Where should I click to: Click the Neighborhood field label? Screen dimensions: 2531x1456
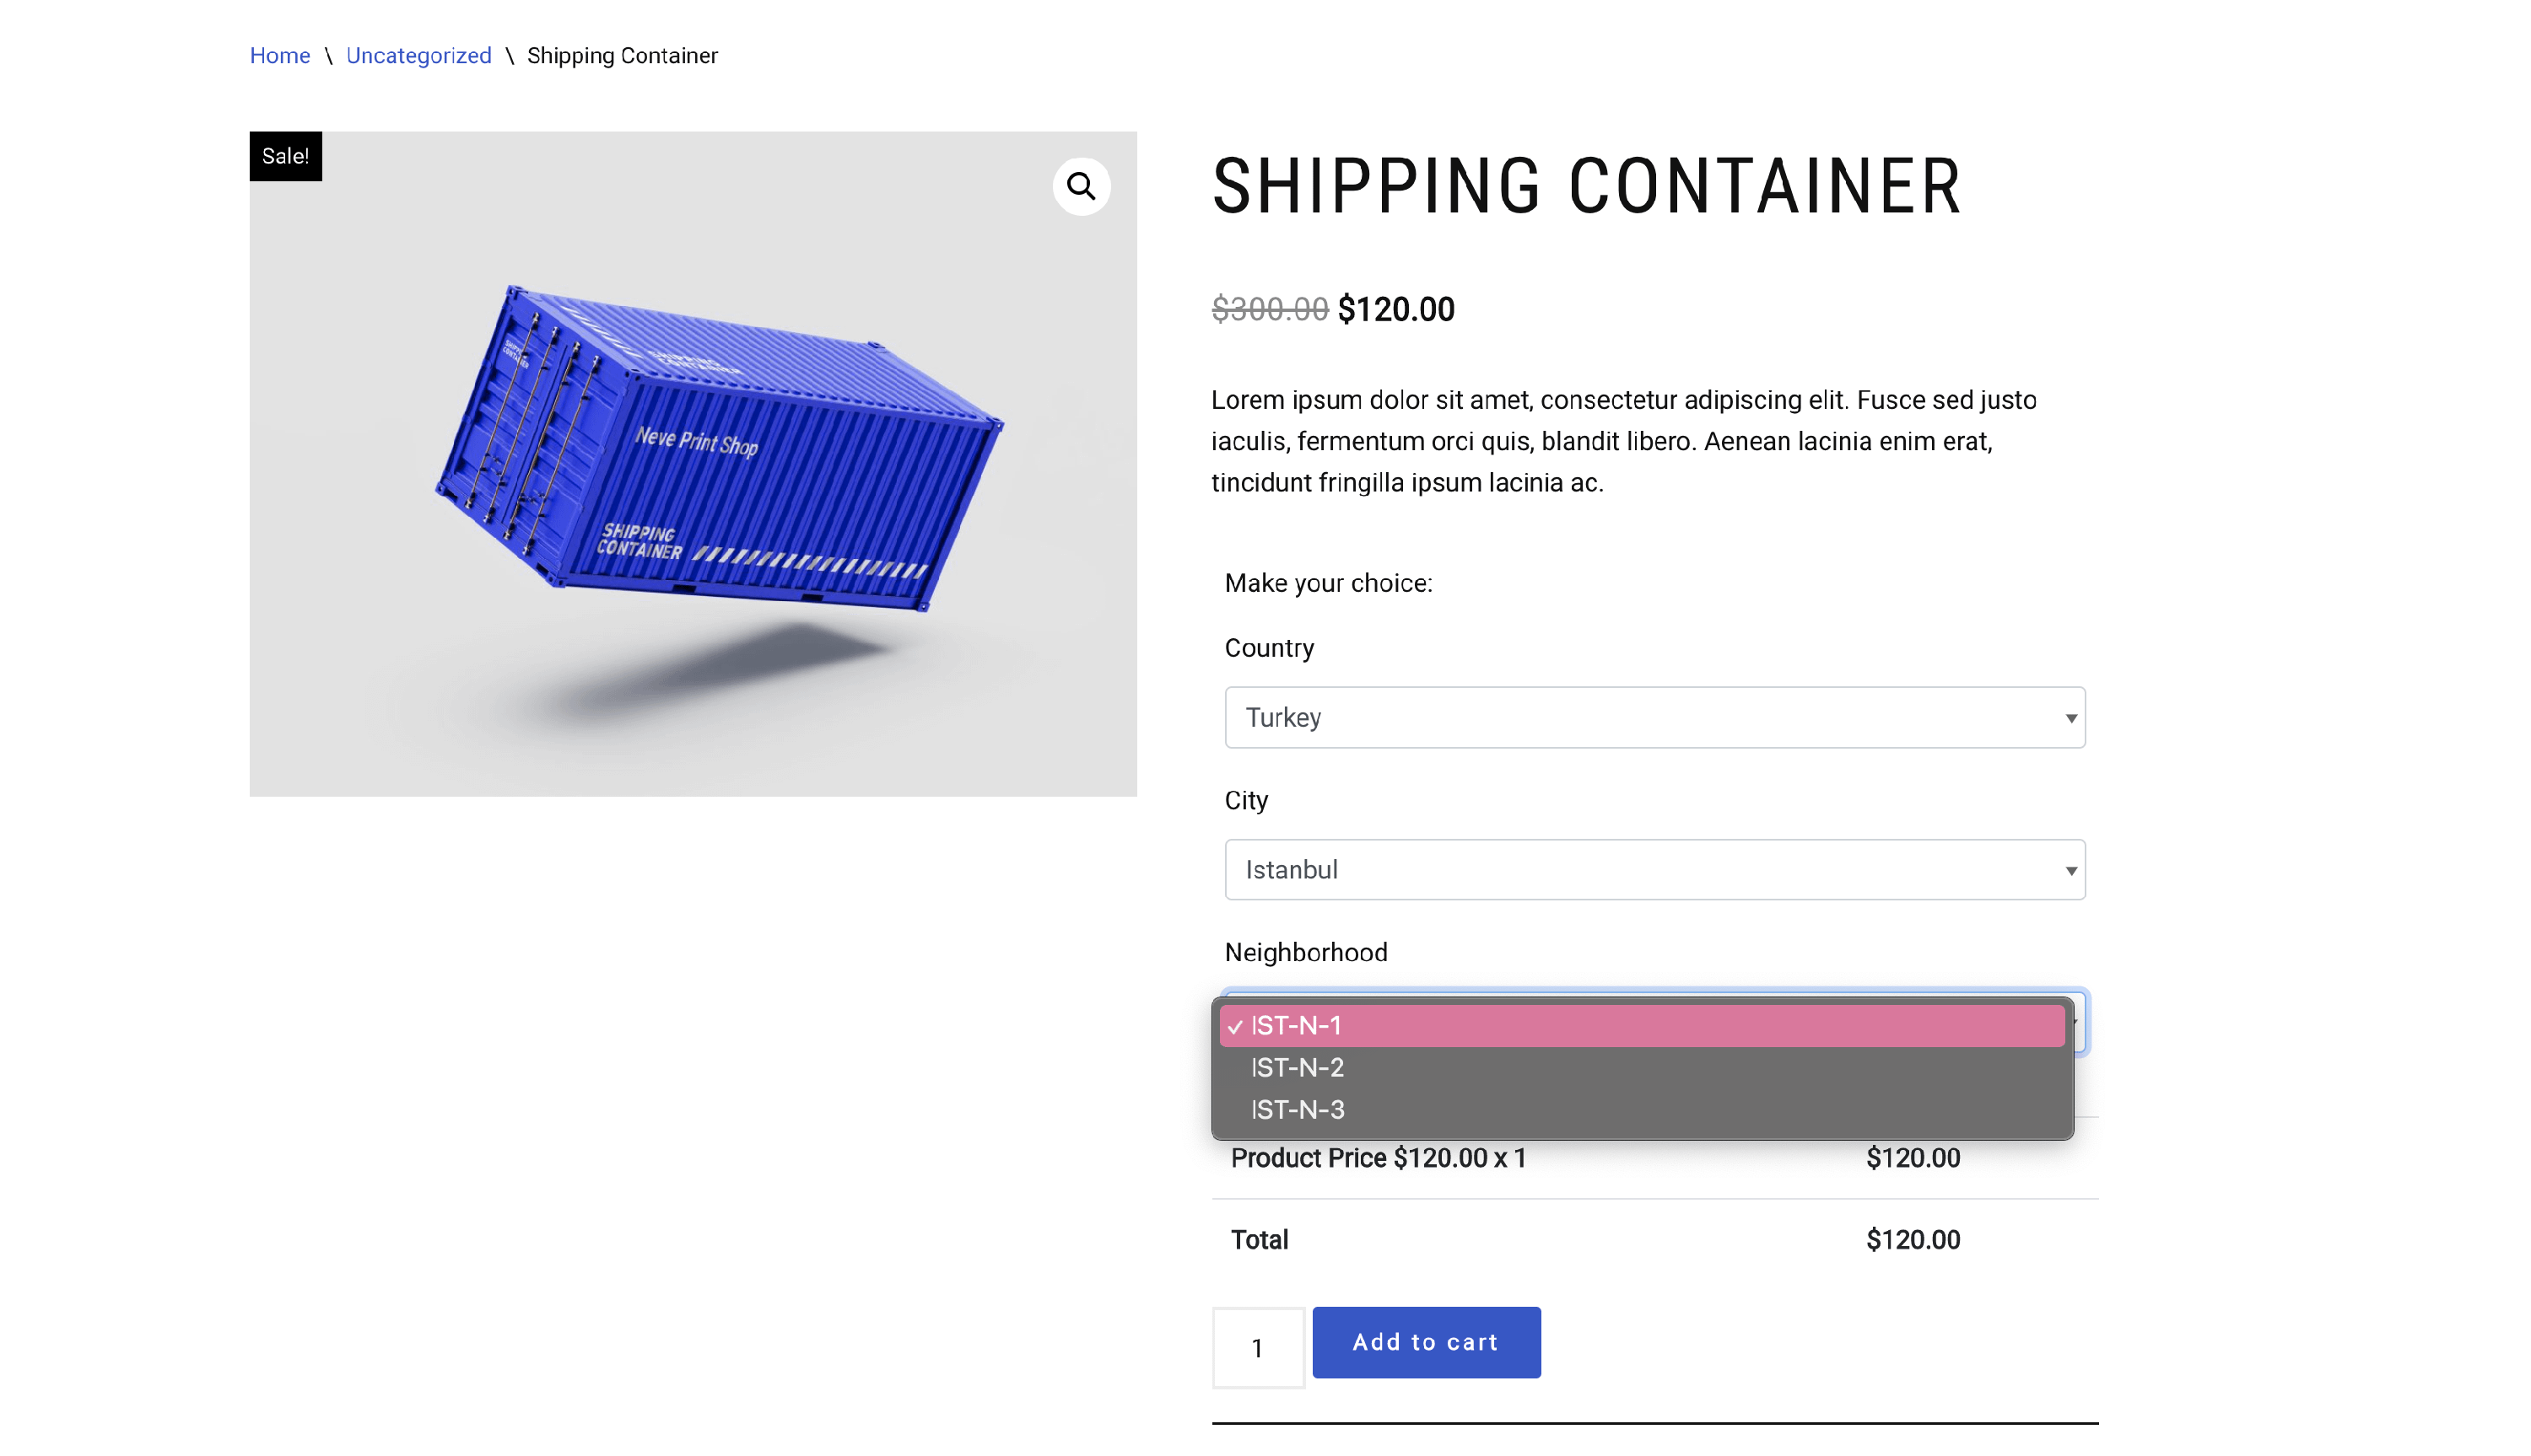[1305, 952]
